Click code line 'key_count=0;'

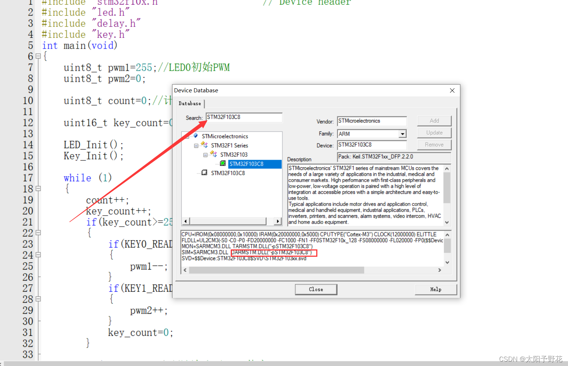pyautogui.click(x=140, y=332)
